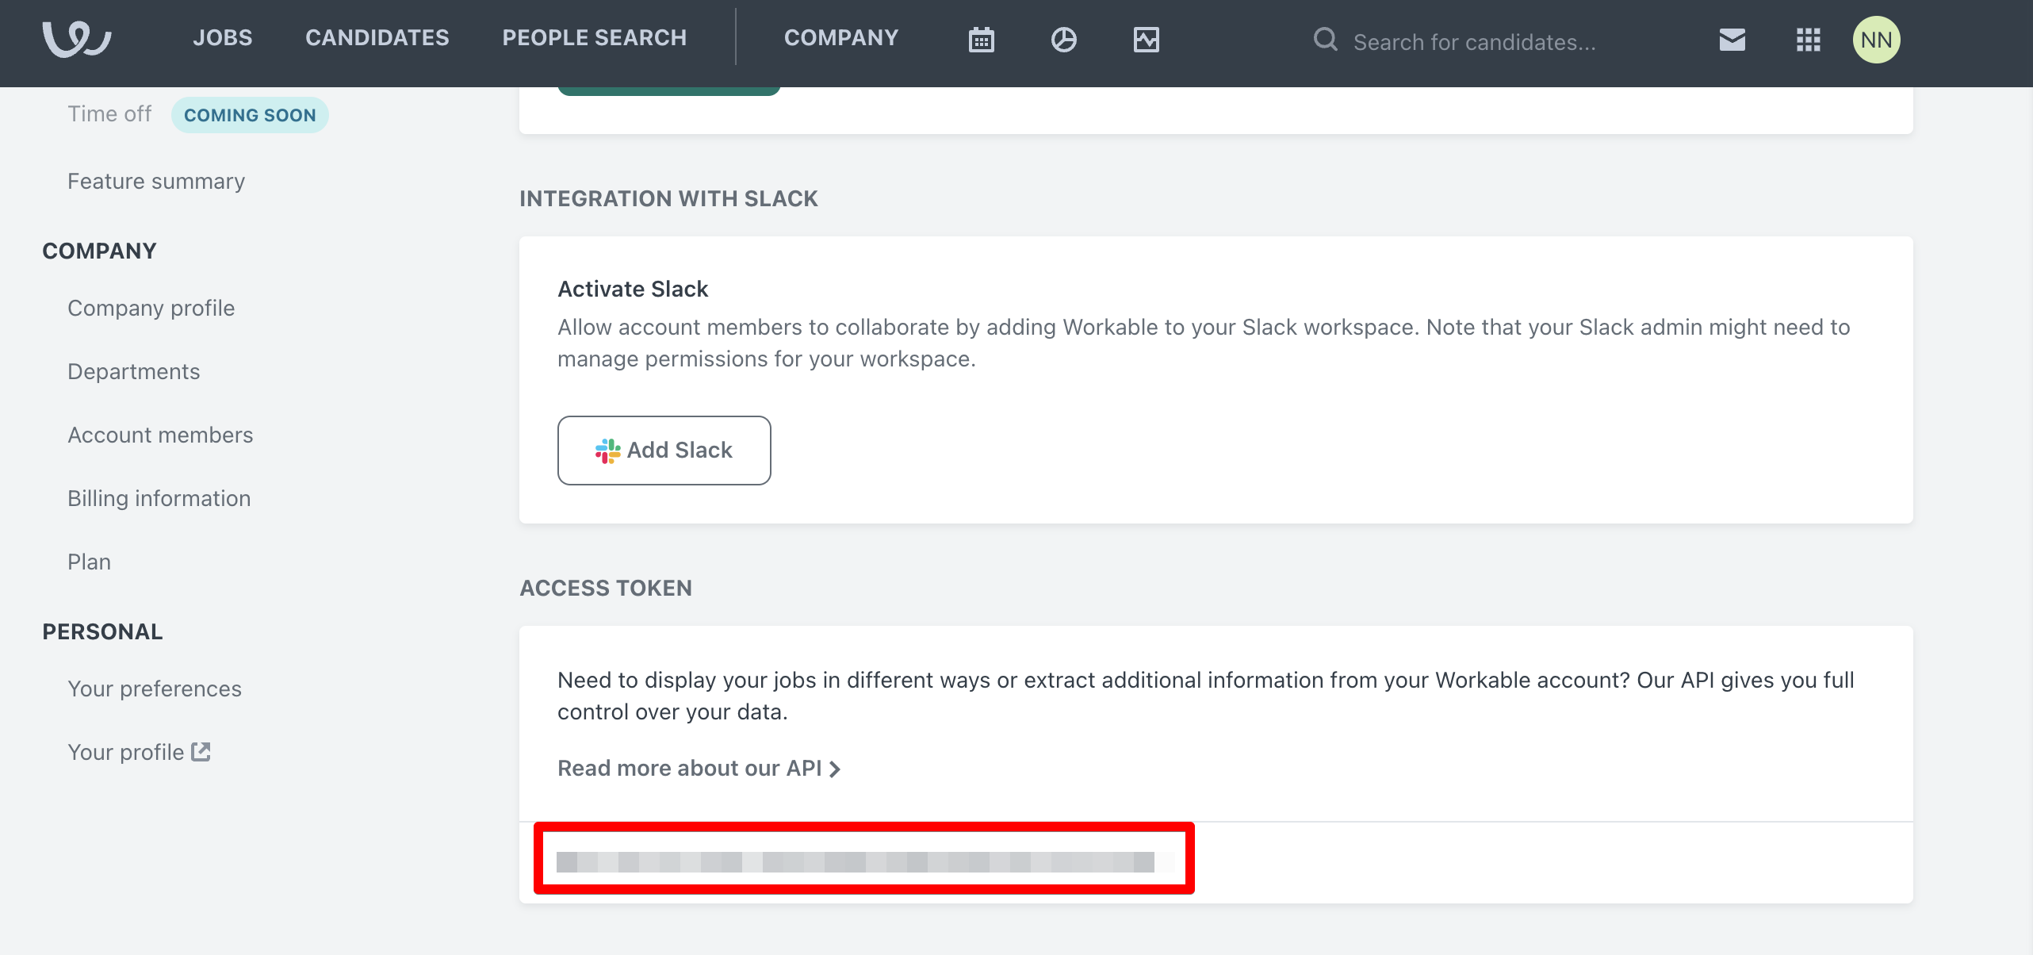Go to Account members page
The width and height of the screenshot is (2033, 955).
[x=160, y=435]
